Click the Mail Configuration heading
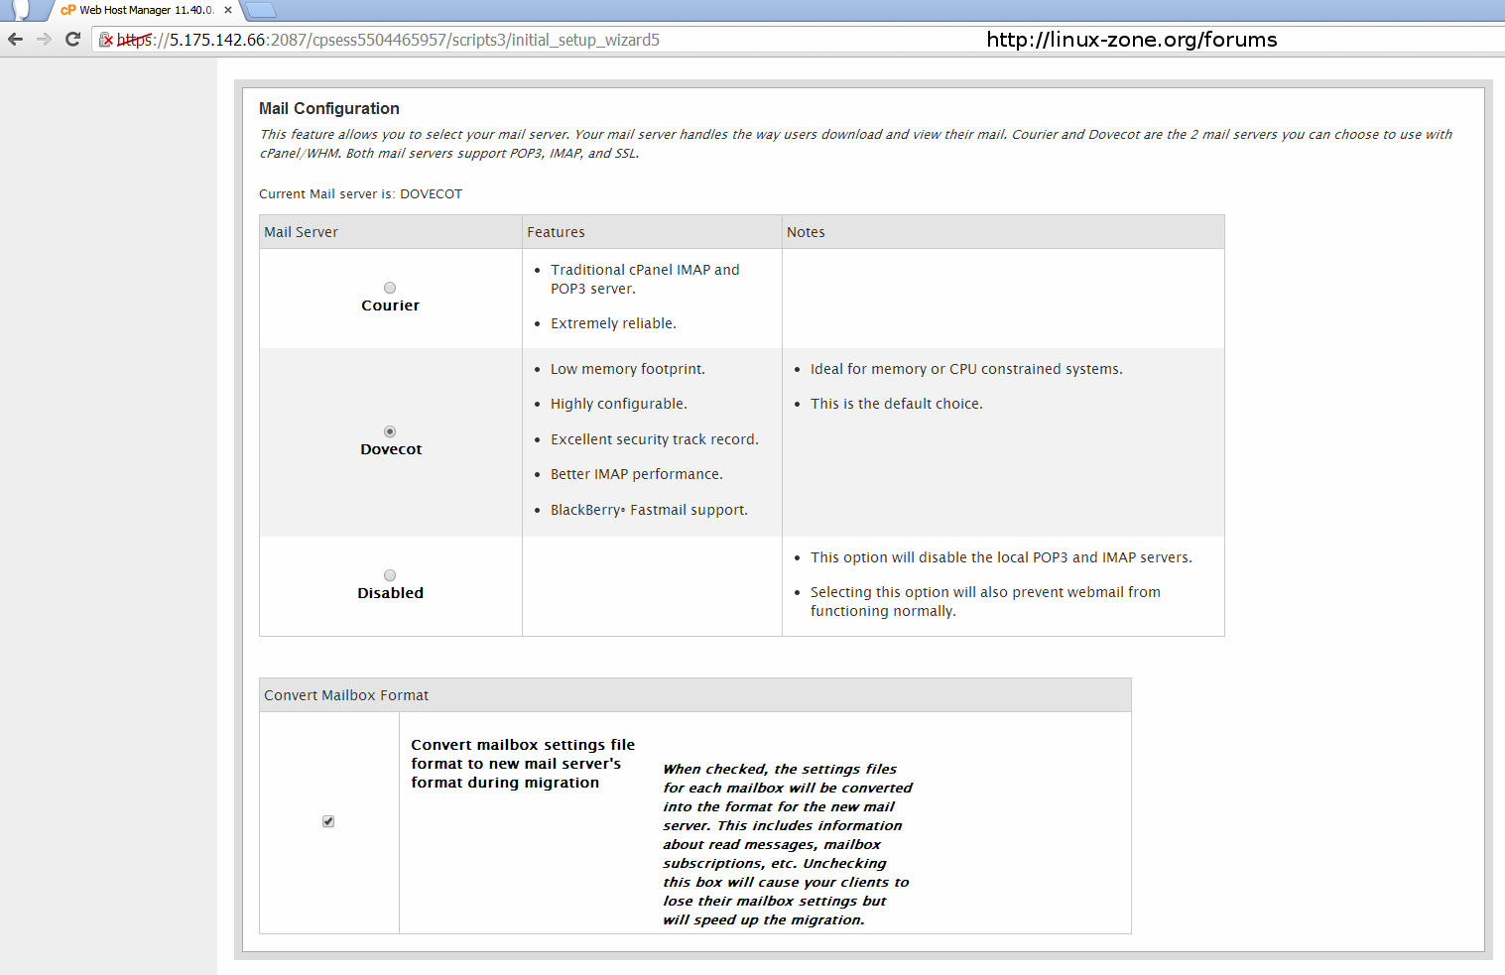The height and width of the screenshot is (975, 1505). pyautogui.click(x=329, y=108)
